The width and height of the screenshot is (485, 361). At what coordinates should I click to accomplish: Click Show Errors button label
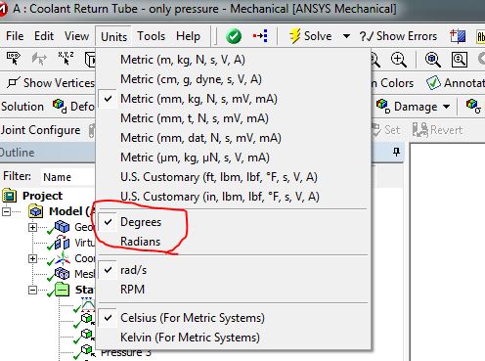point(407,36)
